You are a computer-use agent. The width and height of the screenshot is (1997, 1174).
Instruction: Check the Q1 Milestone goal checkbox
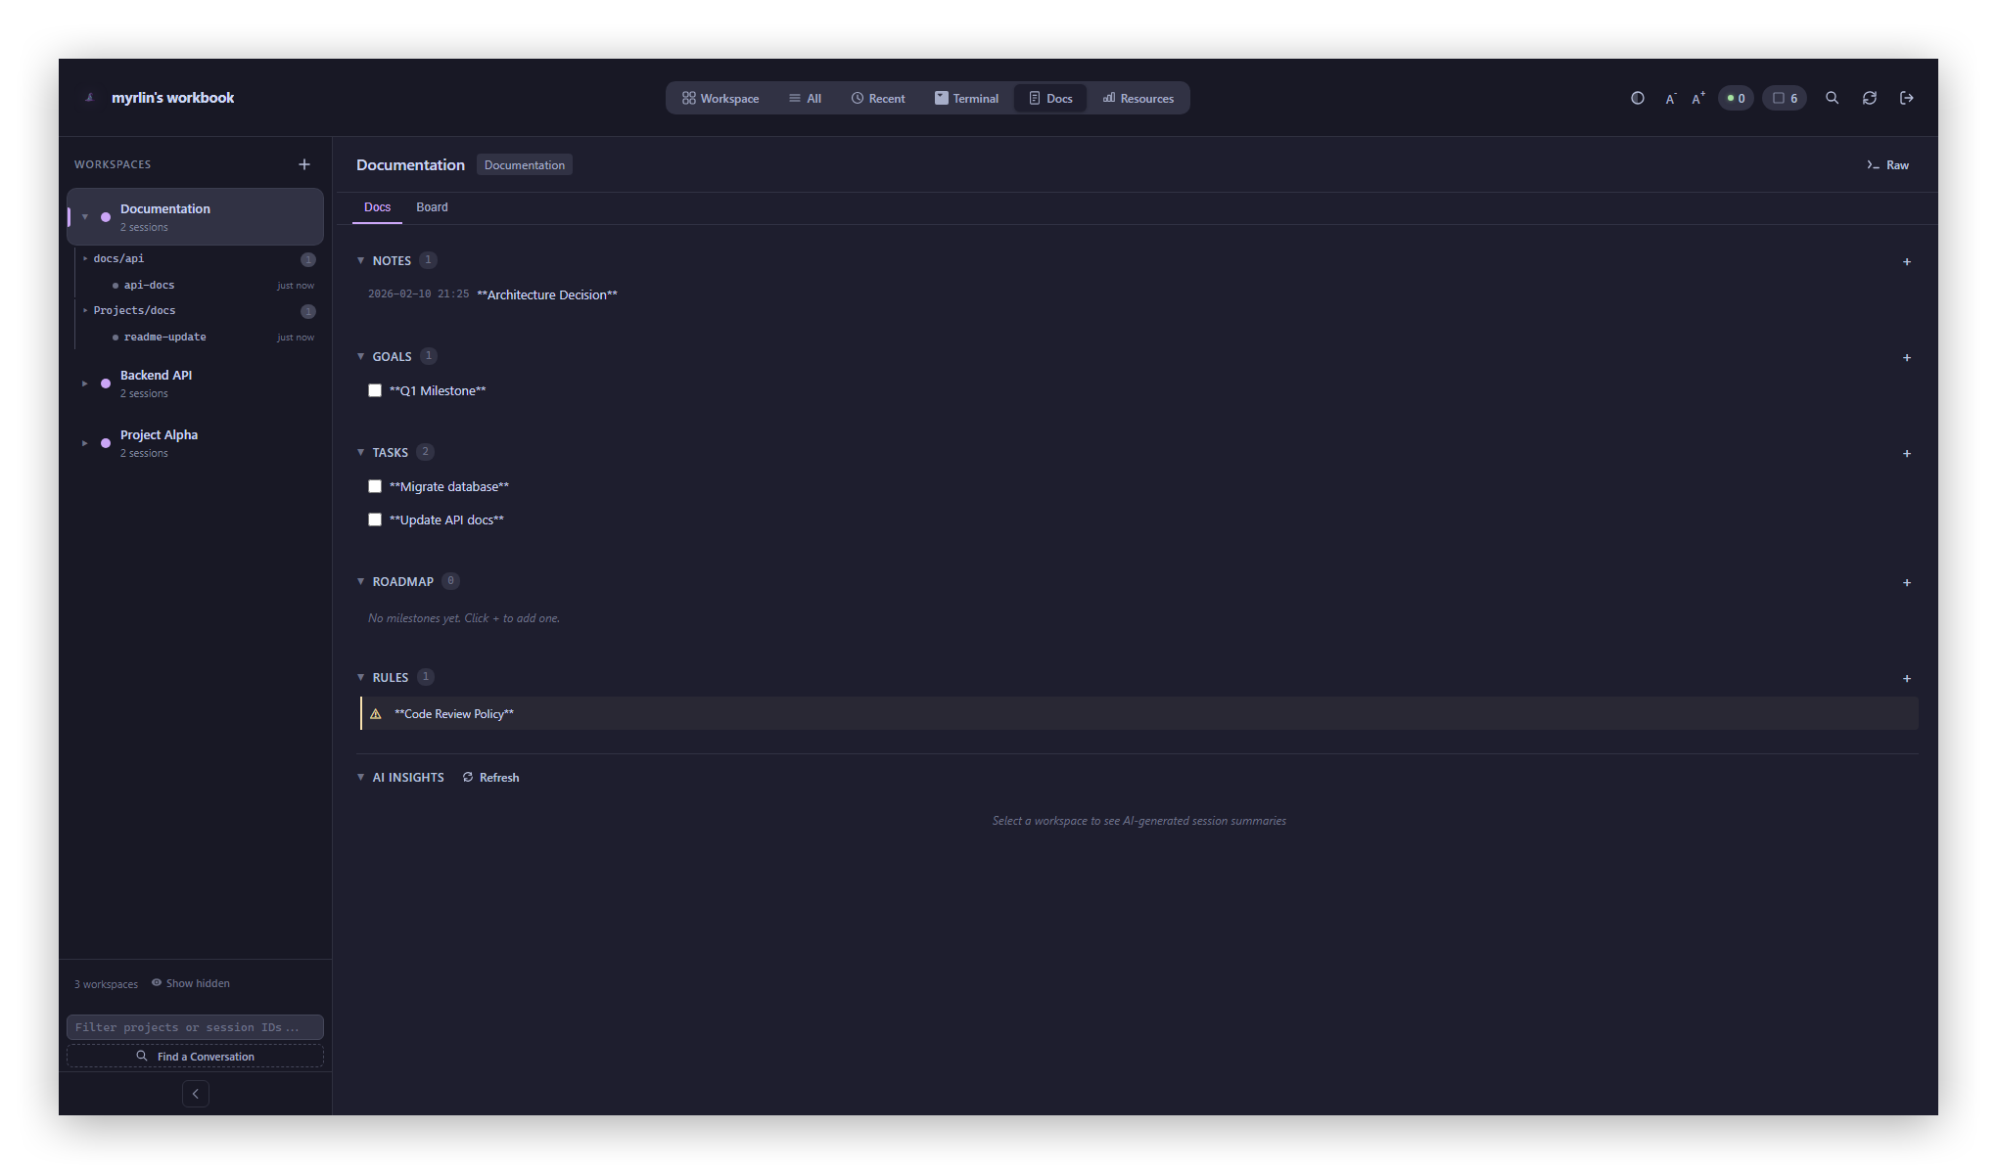coord(375,390)
